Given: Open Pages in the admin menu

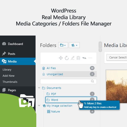Looking at the screenshot, I should pos(18,90).
